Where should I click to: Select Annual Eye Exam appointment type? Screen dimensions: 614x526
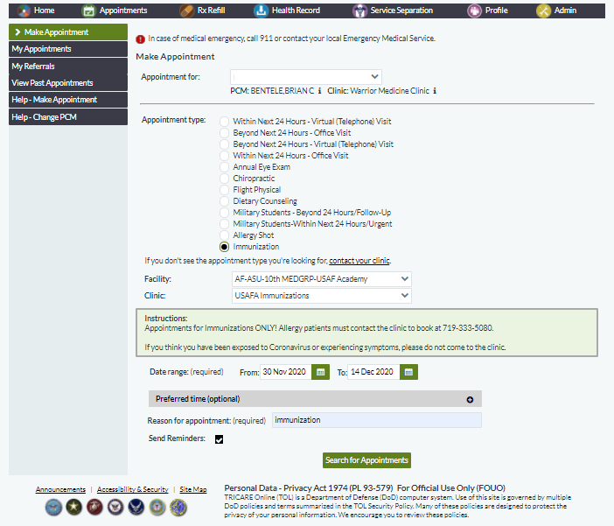(224, 167)
